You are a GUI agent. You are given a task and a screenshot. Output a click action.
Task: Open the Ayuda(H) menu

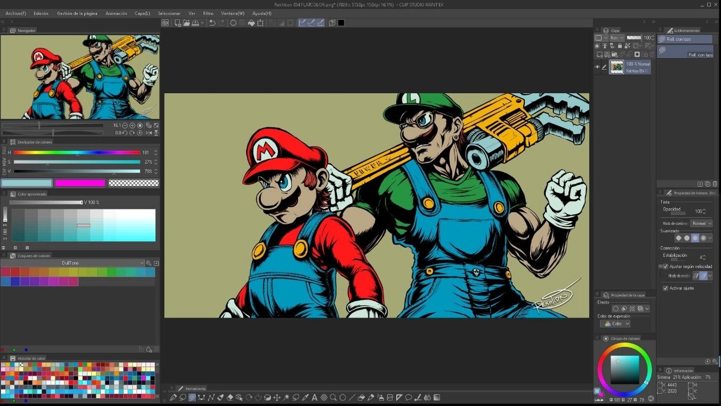262,13
